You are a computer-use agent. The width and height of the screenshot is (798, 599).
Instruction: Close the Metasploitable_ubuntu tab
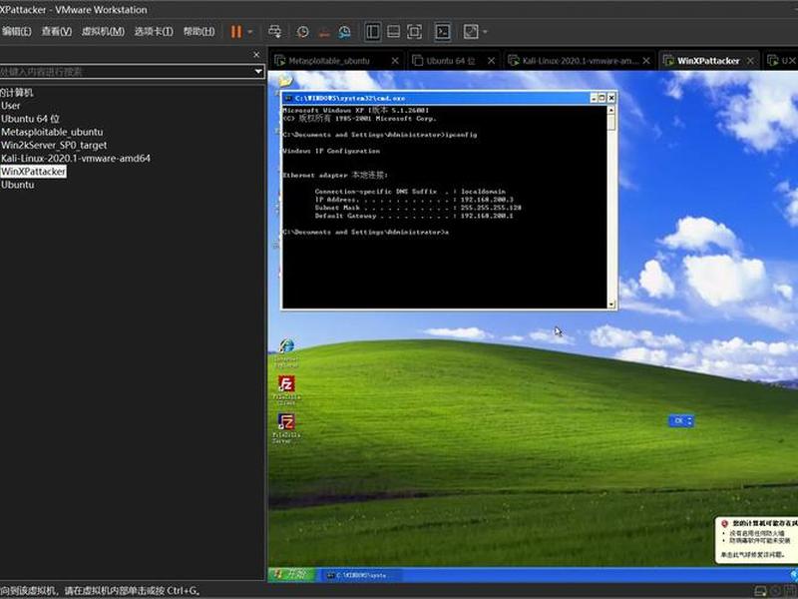[x=395, y=61]
